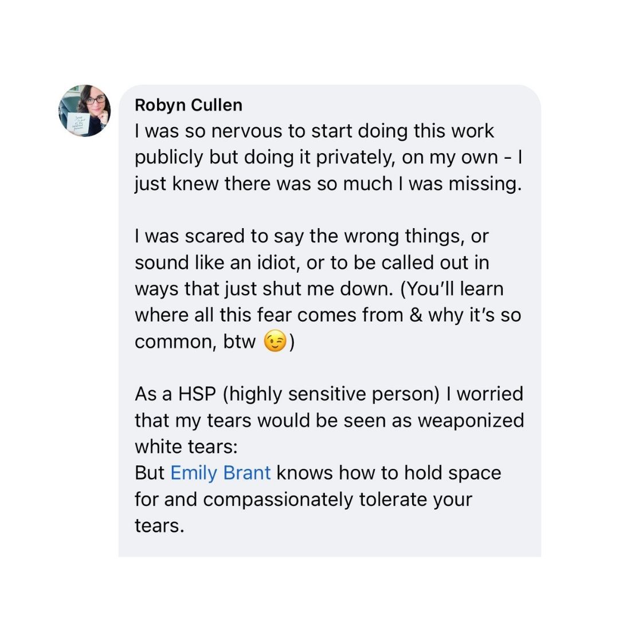Click the phrase "knows how to hold space"
This screenshot has width=619, height=619.
coord(389,473)
